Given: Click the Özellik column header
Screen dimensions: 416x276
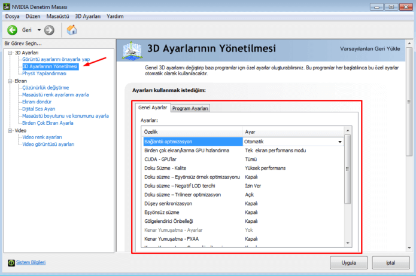Looking at the screenshot, I should point(192,132).
